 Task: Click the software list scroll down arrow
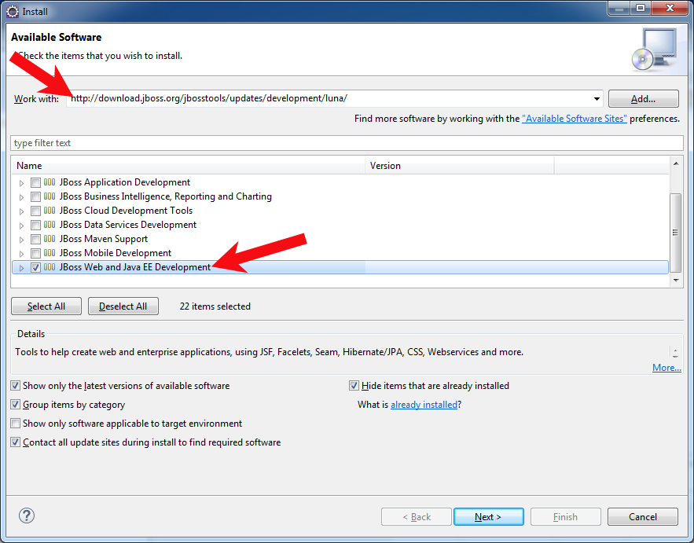[x=676, y=280]
